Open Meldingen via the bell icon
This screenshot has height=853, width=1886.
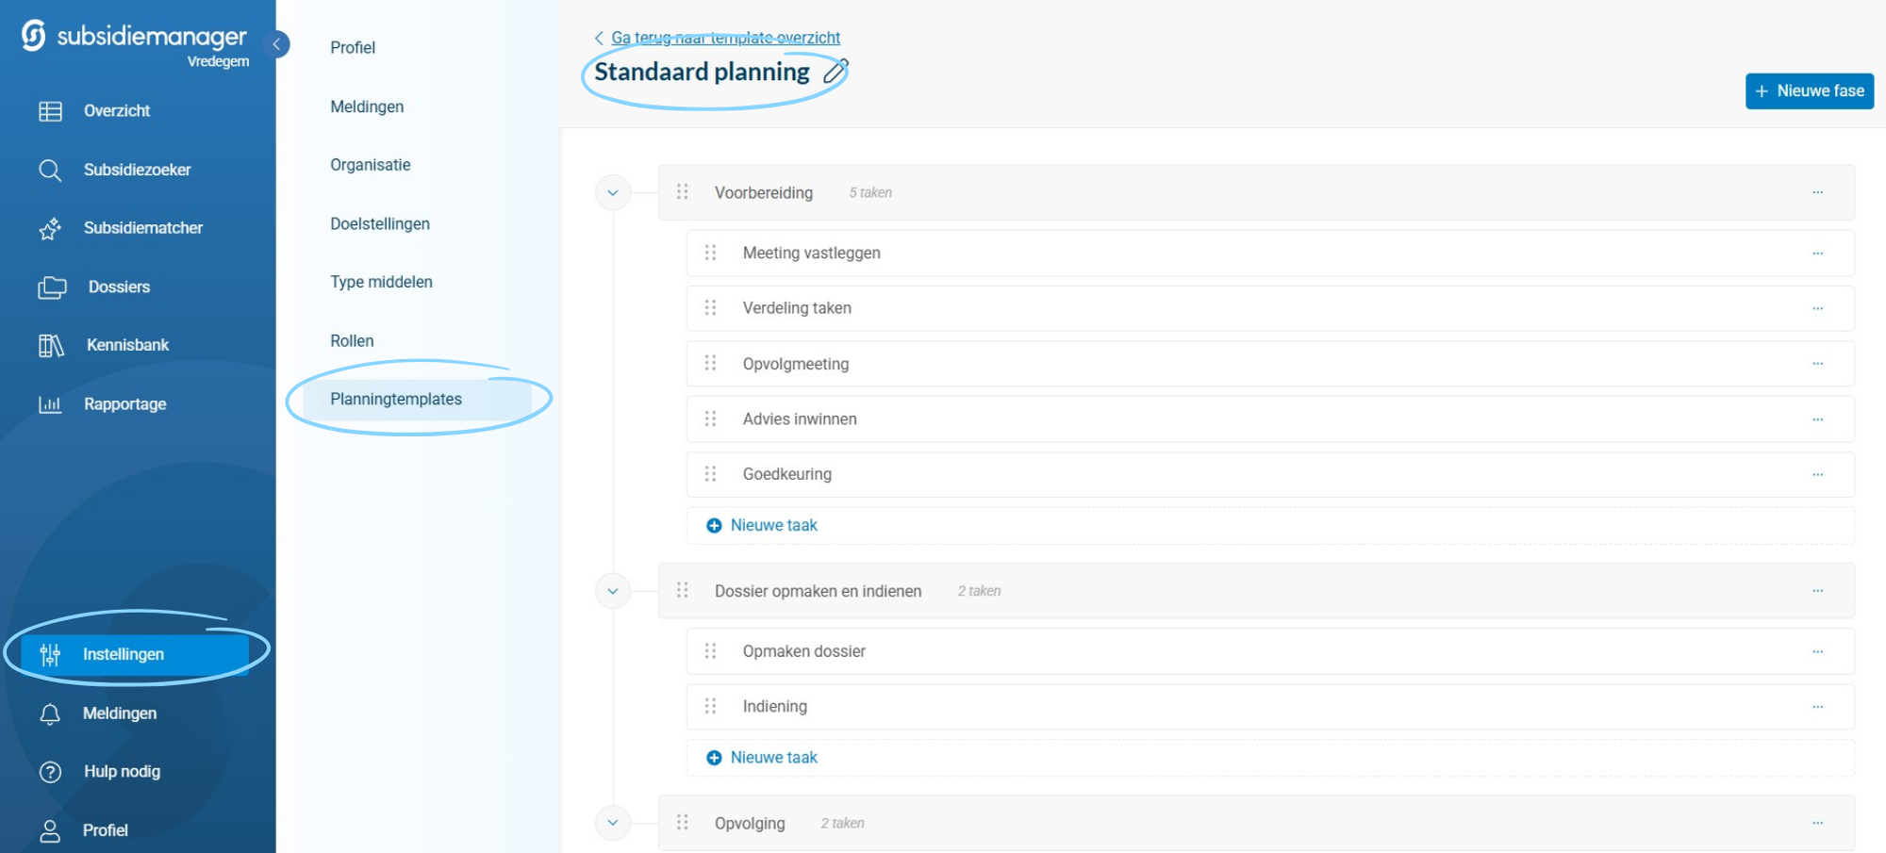pos(48,714)
